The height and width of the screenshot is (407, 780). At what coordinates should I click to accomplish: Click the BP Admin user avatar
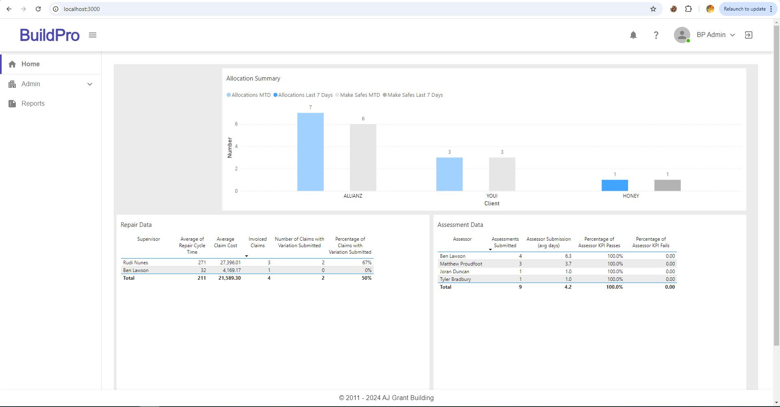pyautogui.click(x=682, y=35)
